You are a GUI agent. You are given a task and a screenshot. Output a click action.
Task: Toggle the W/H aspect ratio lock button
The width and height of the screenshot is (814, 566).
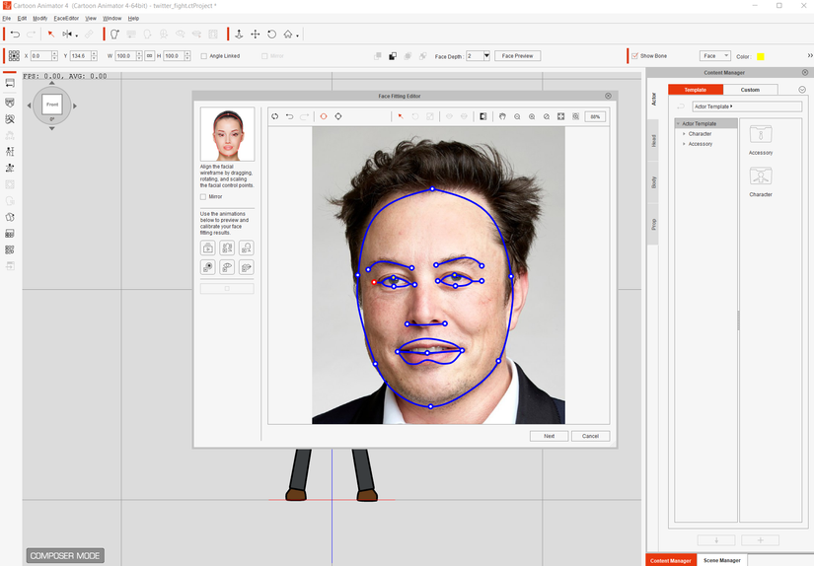pyautogui.click(x=150, y=55)
